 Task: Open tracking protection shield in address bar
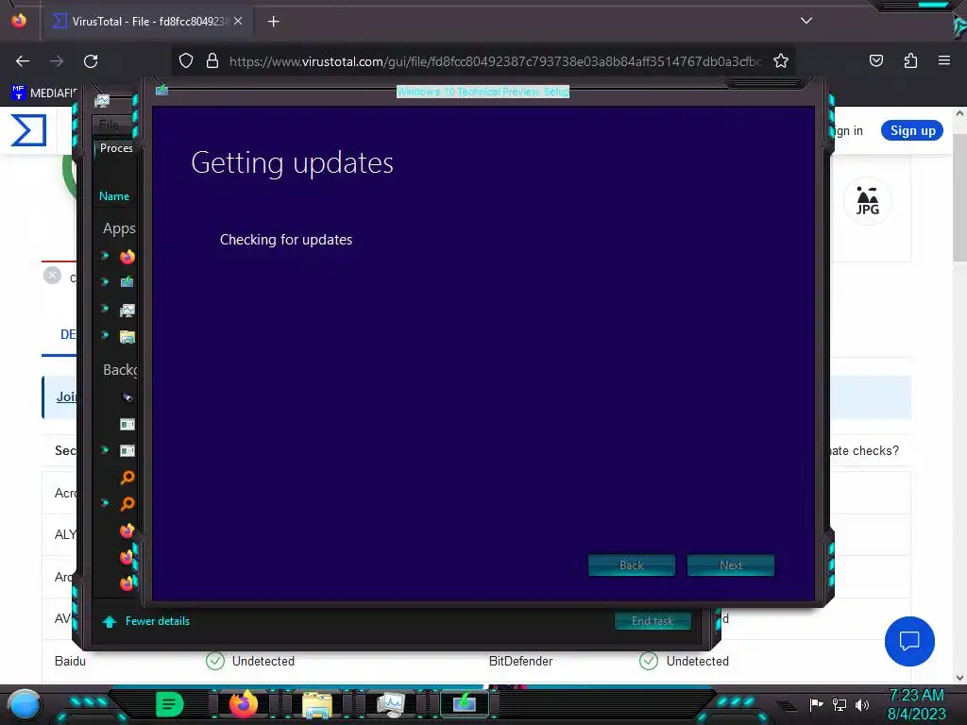point(186,61)
